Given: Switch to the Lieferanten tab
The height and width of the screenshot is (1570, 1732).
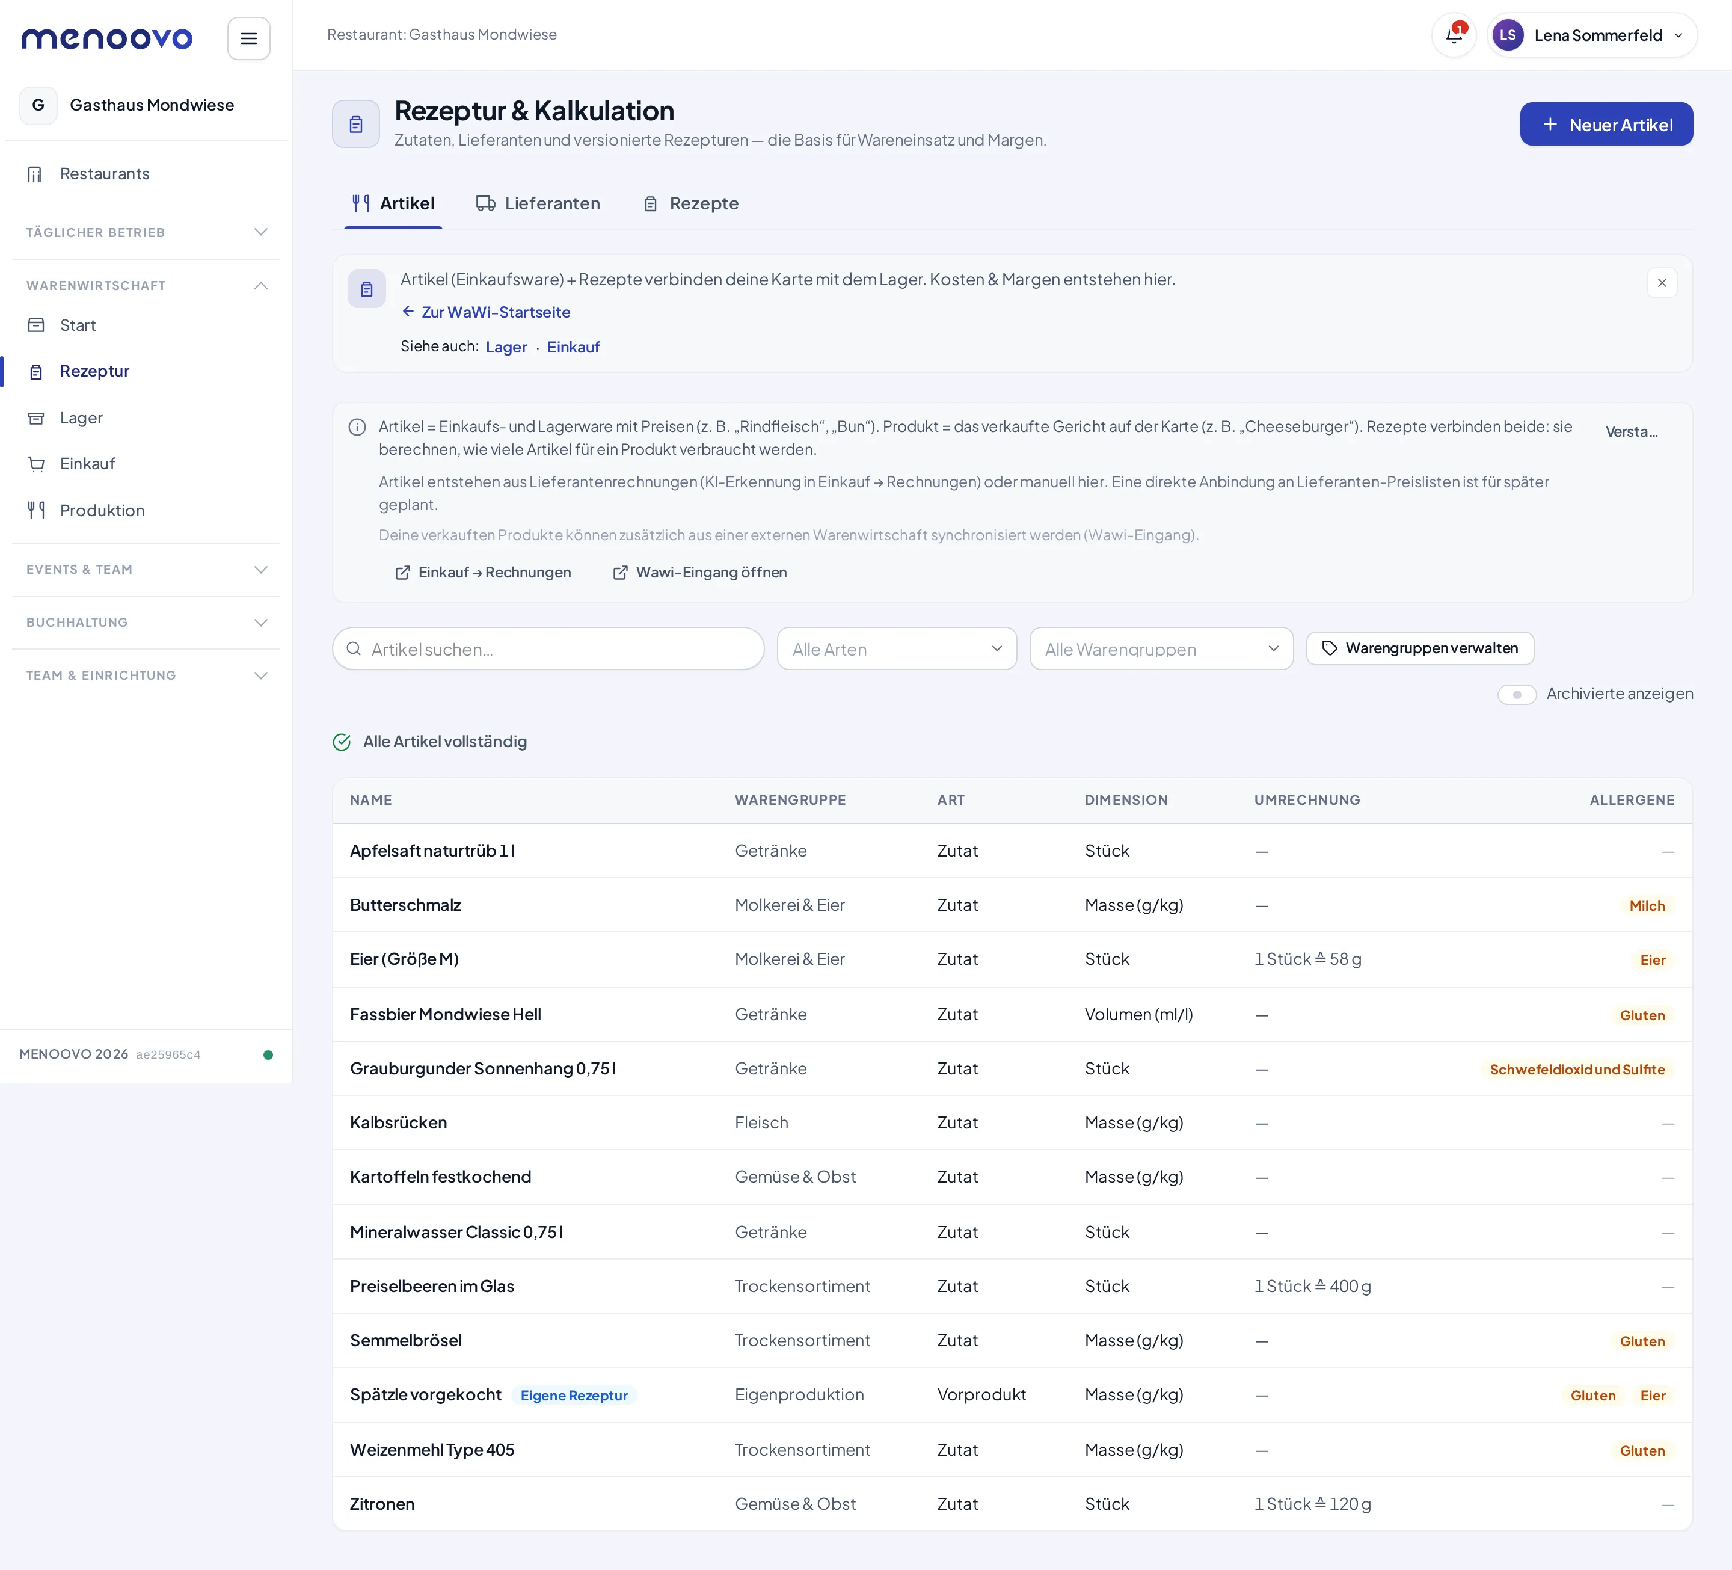Looking at the screenshot, I should (x=538, y=204).
